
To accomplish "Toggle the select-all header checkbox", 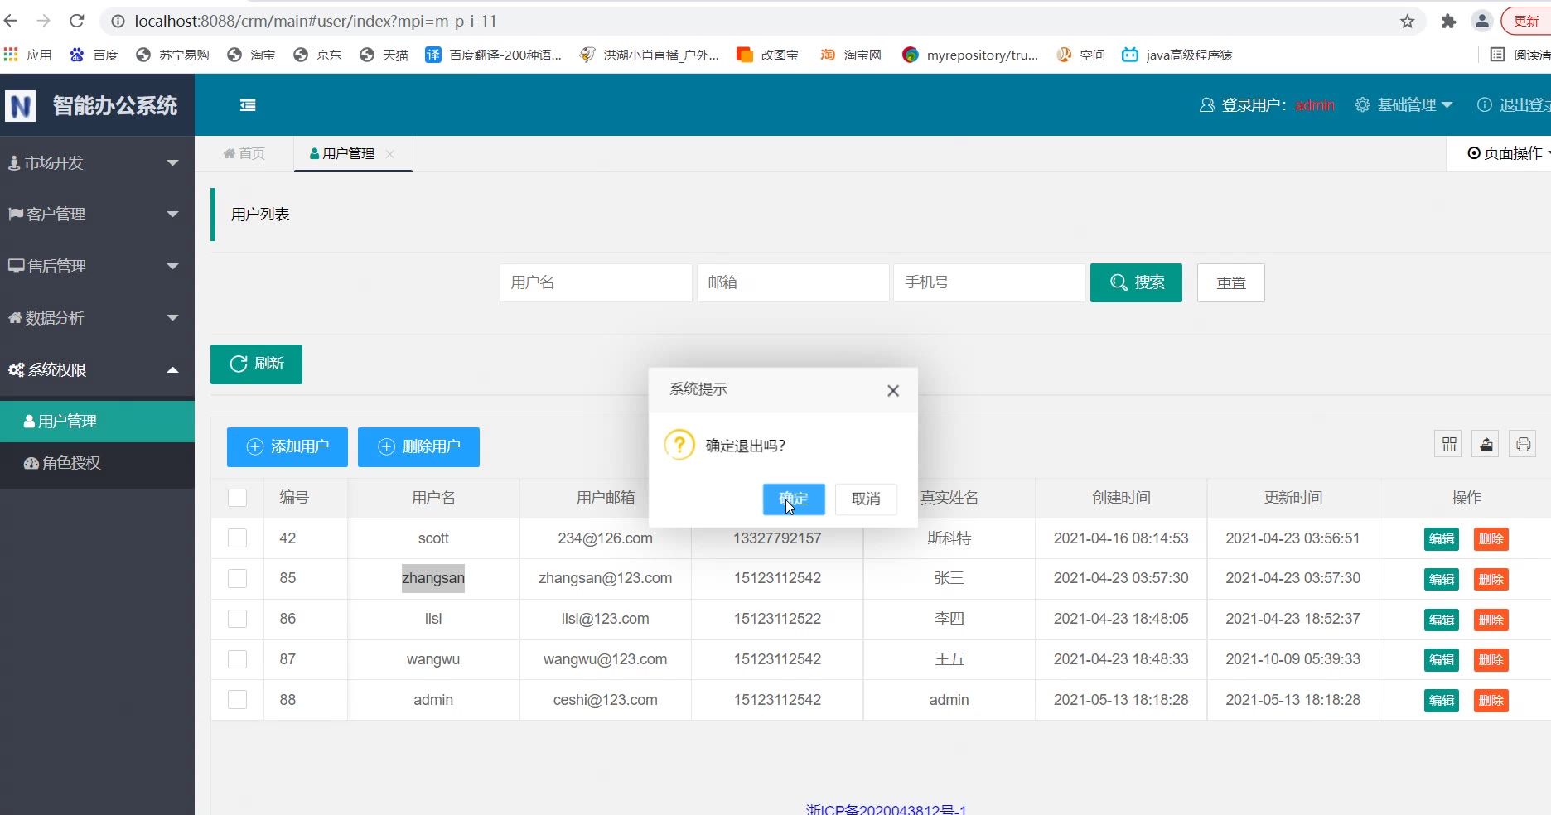I will click(238, 498).
